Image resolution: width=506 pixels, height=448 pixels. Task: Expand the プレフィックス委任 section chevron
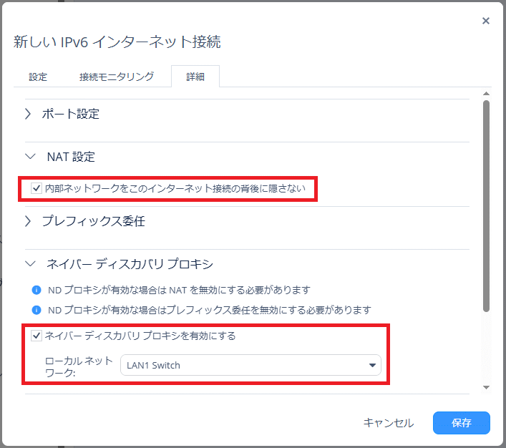click(28, 221)
